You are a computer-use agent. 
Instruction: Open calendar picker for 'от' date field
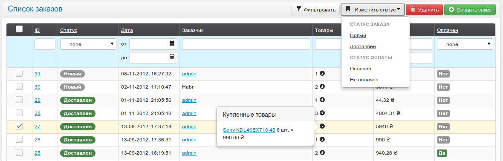(172, 43)
